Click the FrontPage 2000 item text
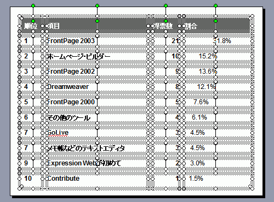274x202 pixels. pos(71,102)
